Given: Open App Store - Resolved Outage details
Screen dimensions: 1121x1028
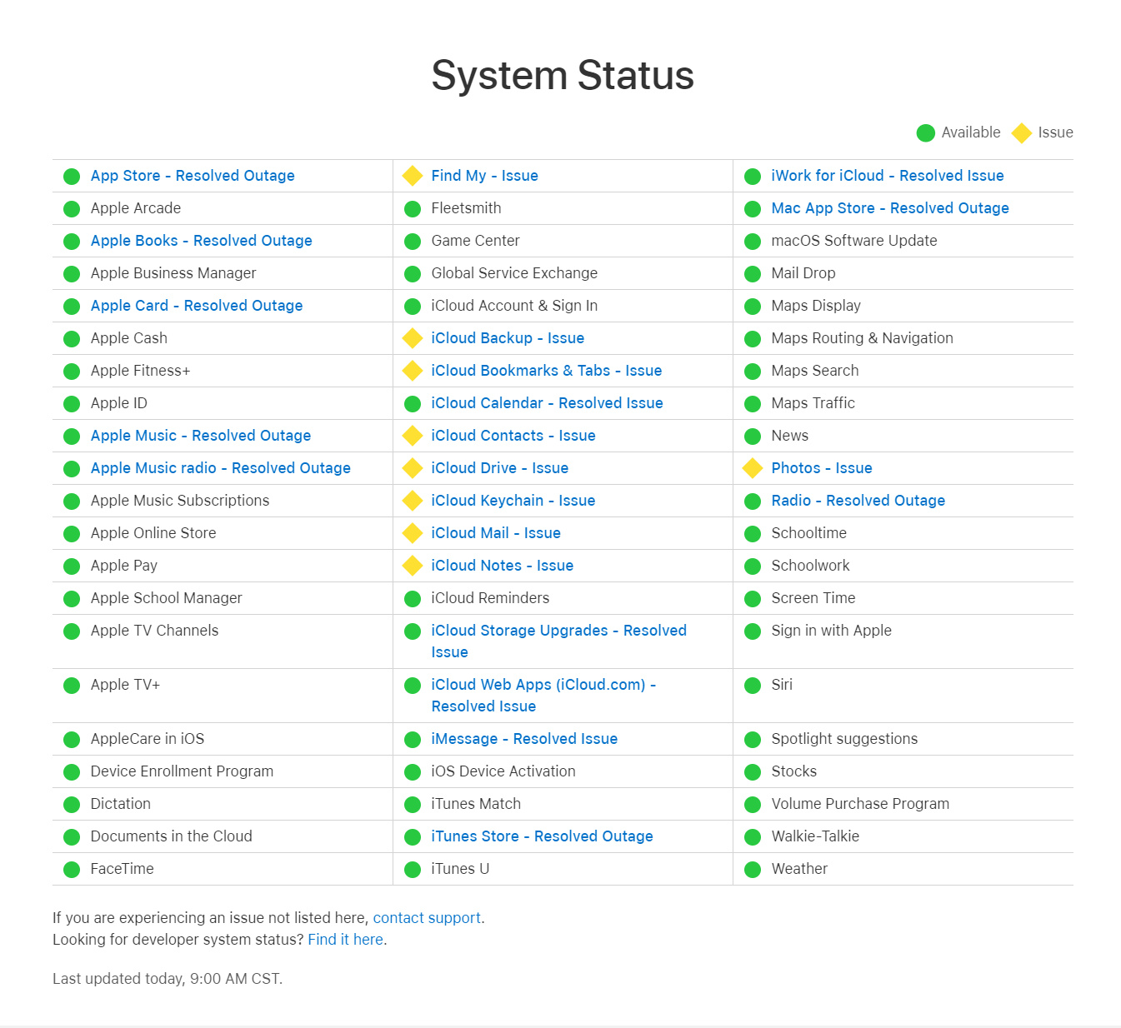Looking at the screenshot, I should tap(193, 176).
